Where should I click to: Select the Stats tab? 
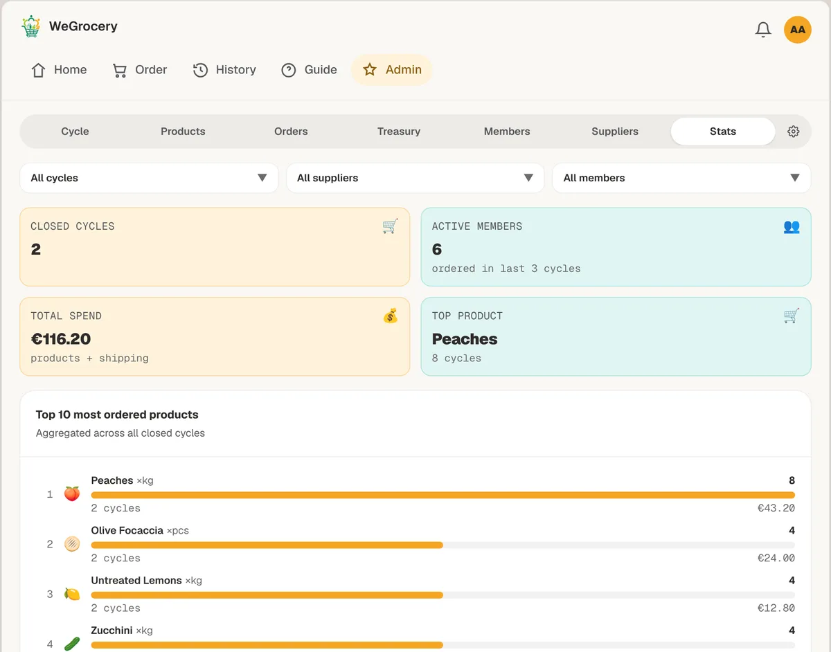[x=723, y=132]
